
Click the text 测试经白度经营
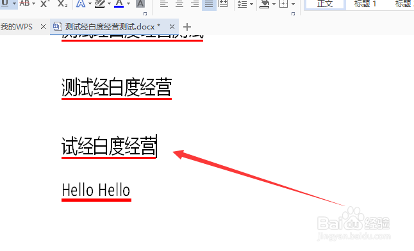coord(117,87)
